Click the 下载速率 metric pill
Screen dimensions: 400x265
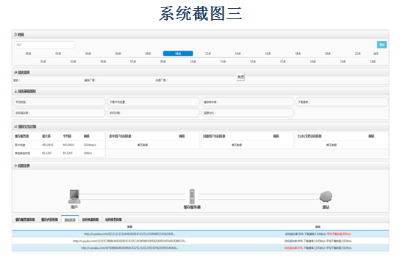342,102
